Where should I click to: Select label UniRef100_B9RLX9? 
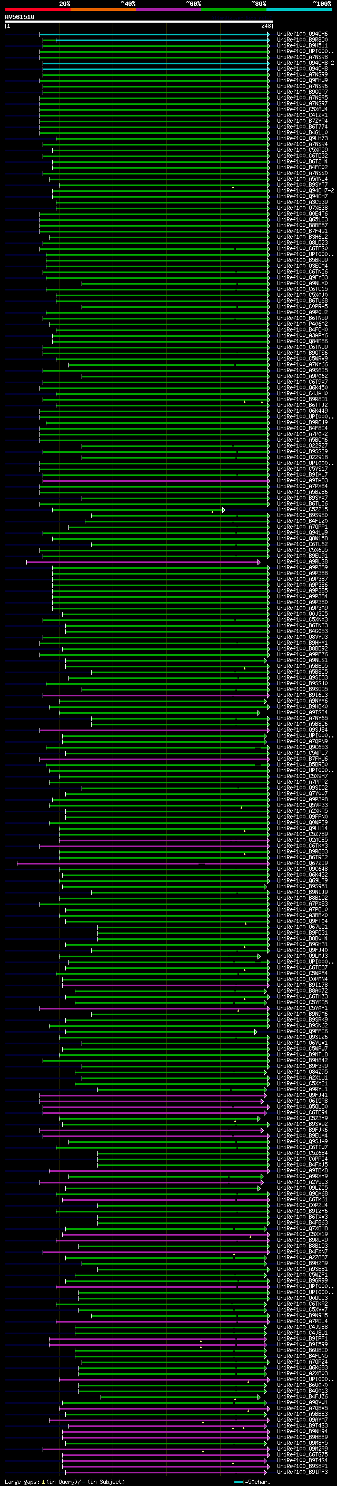(302, 1240)
